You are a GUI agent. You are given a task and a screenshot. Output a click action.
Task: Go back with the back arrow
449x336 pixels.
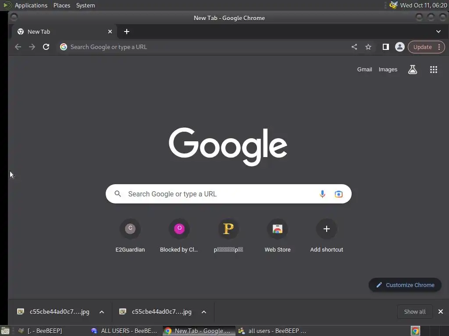(x=18, y=47)
